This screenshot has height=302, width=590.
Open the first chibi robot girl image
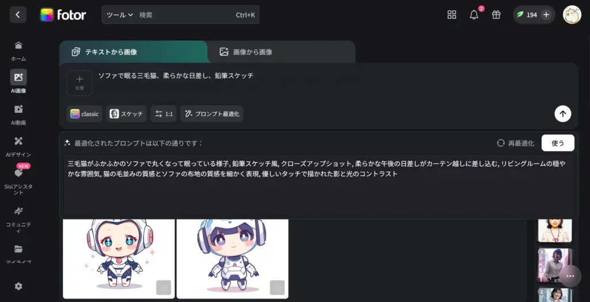pos(119,259)
